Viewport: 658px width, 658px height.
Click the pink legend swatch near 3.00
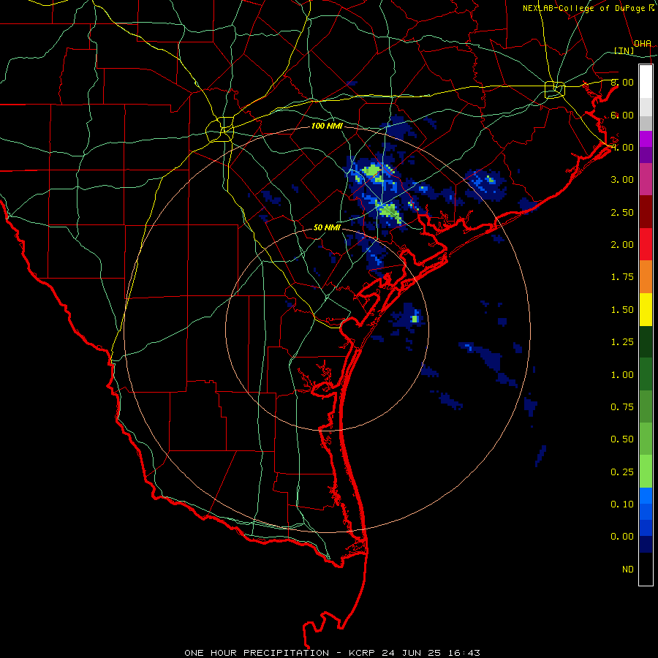646,179
